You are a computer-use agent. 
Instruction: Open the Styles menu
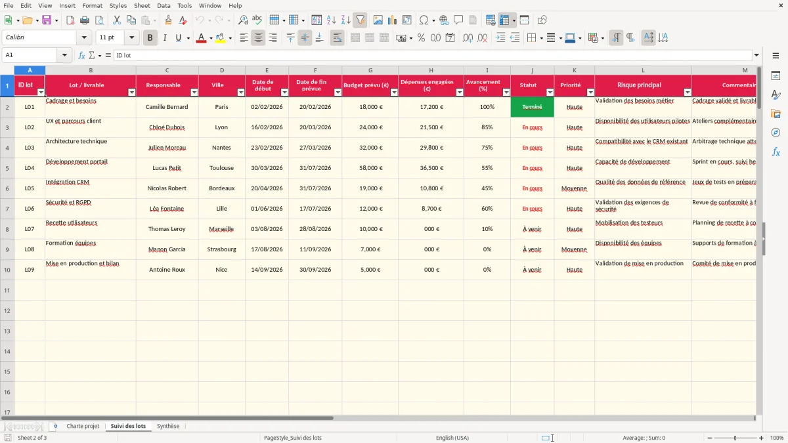tap(118, 5)
